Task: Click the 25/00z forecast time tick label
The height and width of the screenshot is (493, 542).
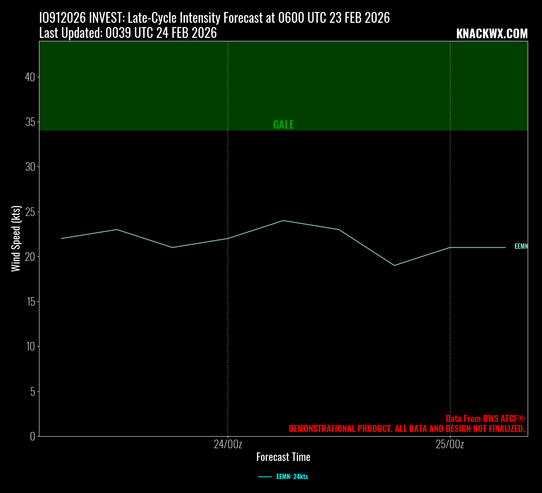Action: click(450, 444)
